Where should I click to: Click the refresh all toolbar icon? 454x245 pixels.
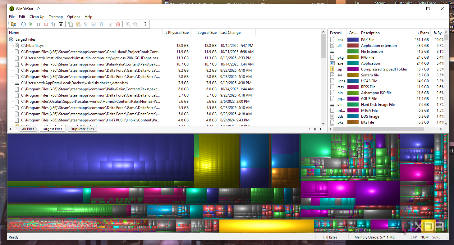24,24
